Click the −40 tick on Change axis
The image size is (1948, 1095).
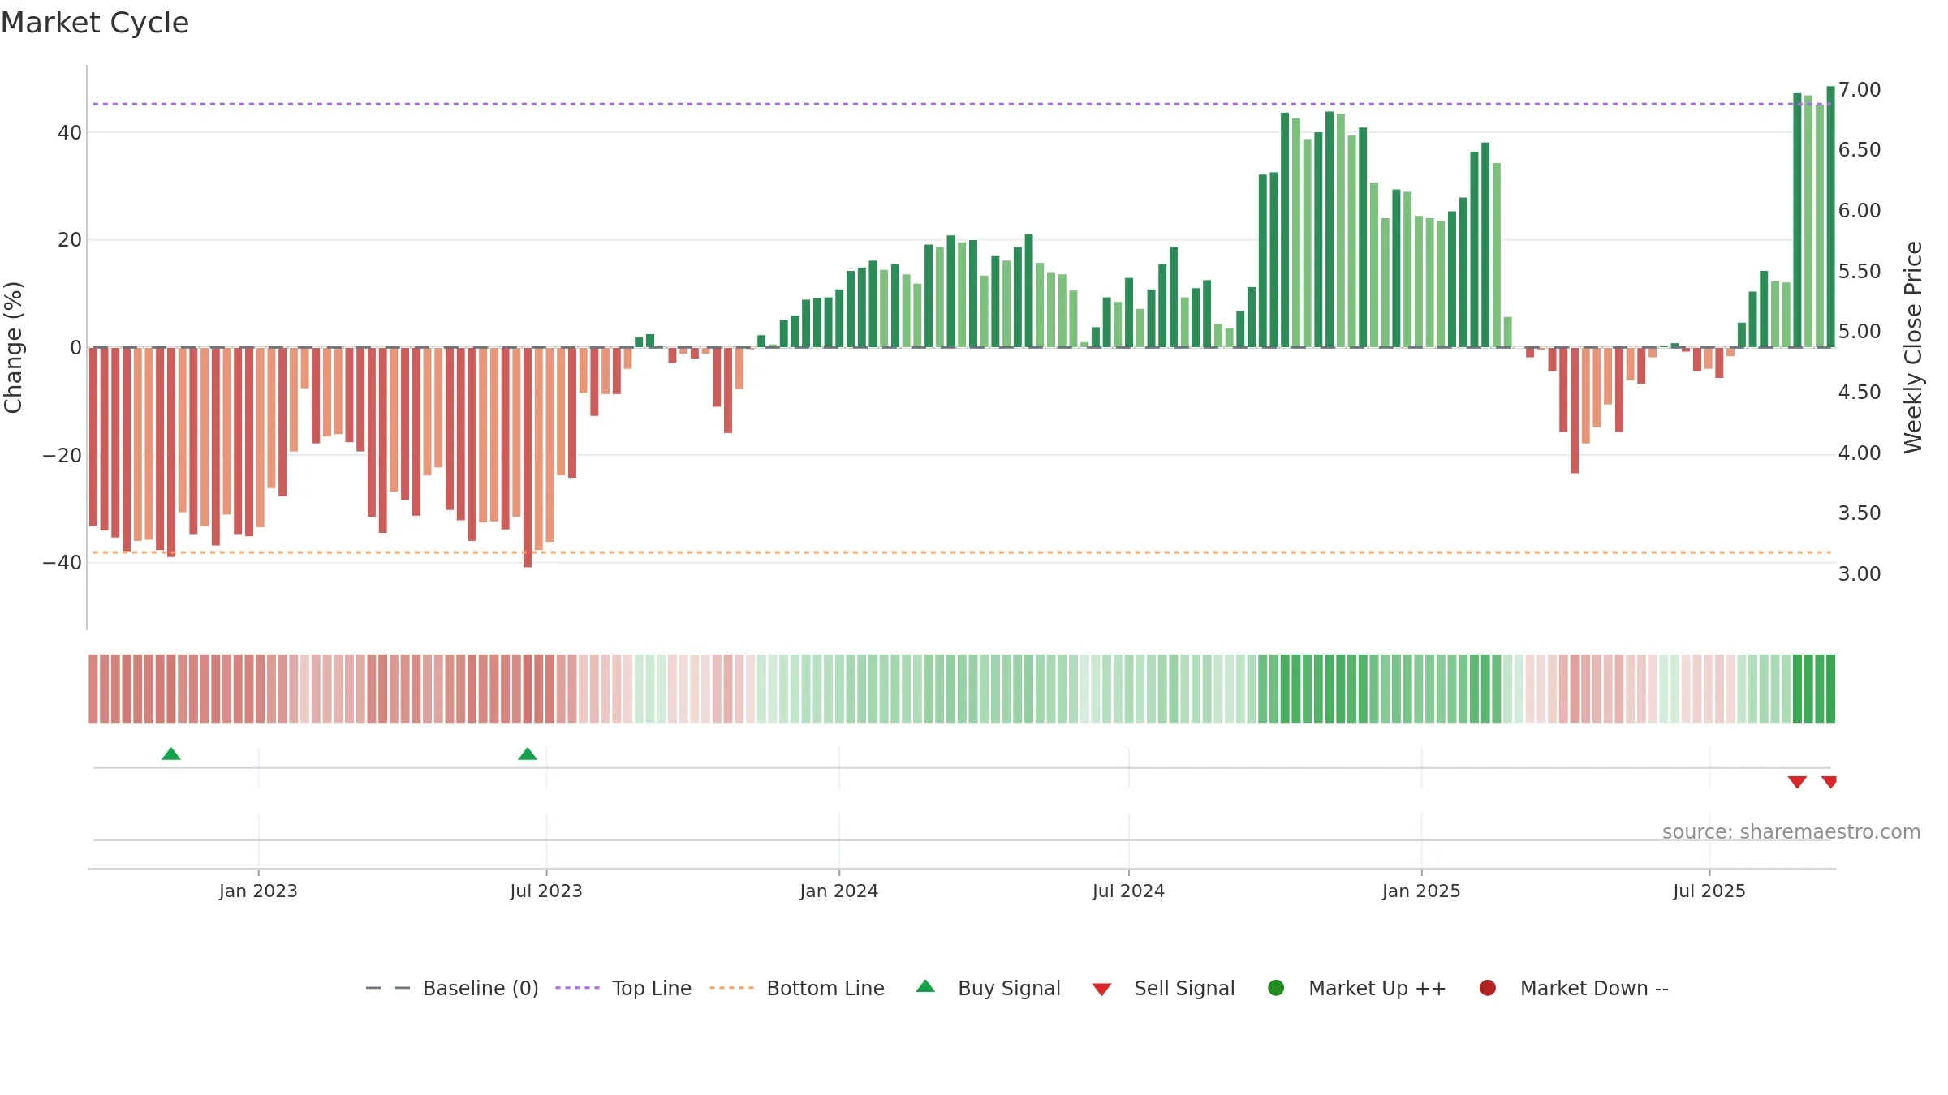[x=62, y=563]
